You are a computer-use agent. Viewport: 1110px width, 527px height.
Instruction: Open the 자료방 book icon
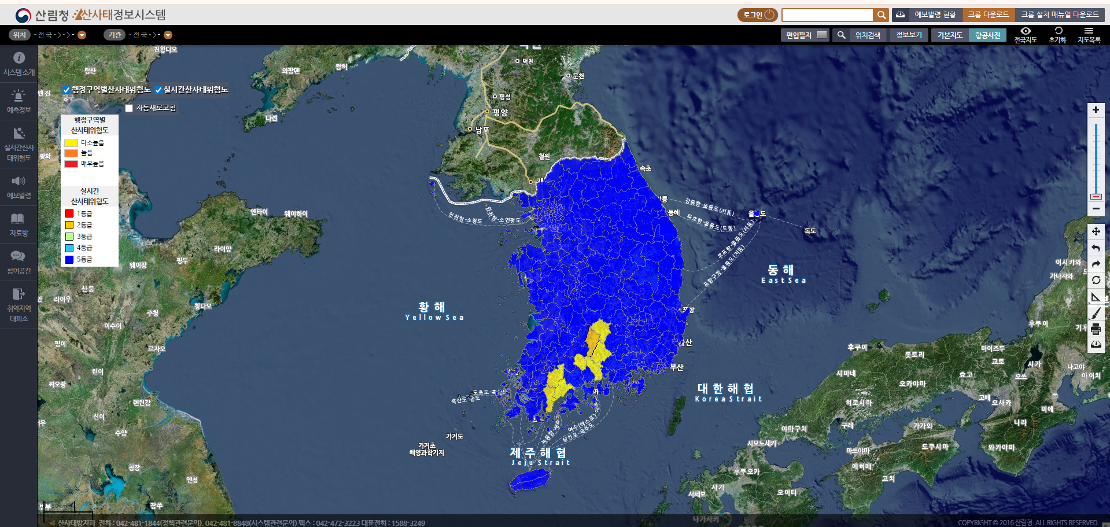click(18, 218)
